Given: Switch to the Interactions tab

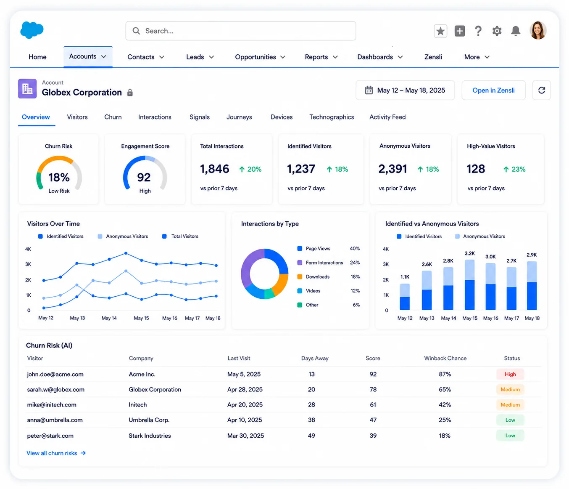Looking at the screenshot, I should click(155, 117).
